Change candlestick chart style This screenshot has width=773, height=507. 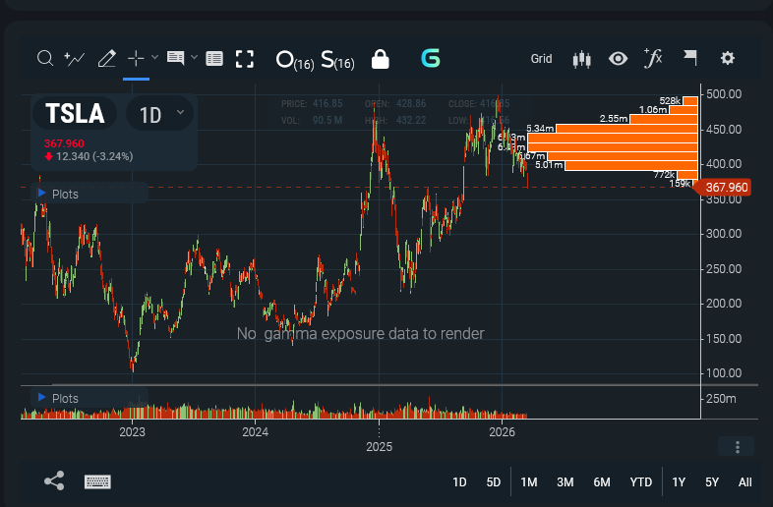tap(582, 59)
